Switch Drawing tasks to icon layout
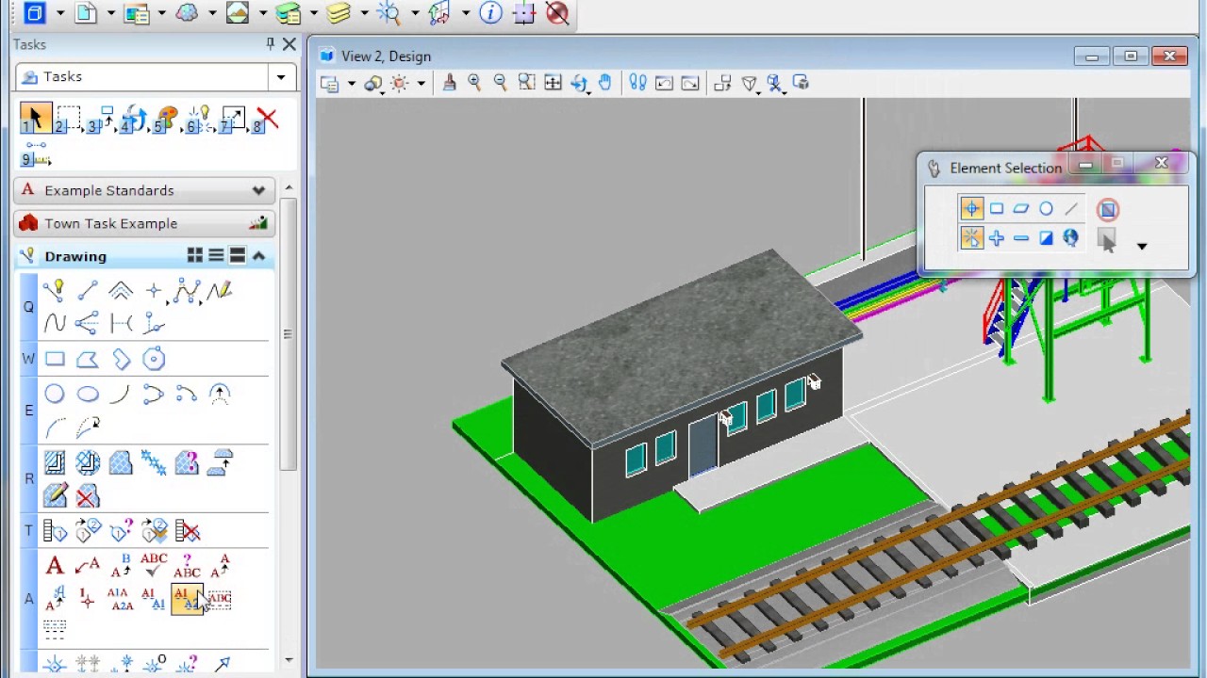This screenshot has height=678, width=1207. [x=195, y=256]
